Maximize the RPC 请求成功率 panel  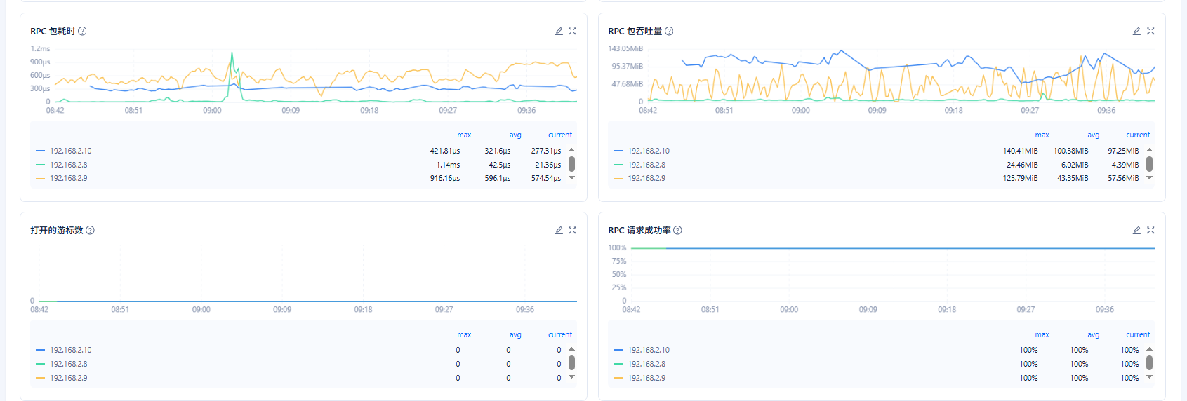click(x=1150, y=230)
